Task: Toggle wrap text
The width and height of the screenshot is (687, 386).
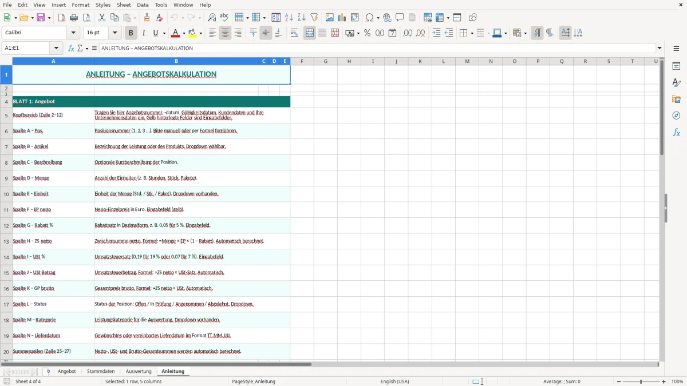Action: pos(294,33)
